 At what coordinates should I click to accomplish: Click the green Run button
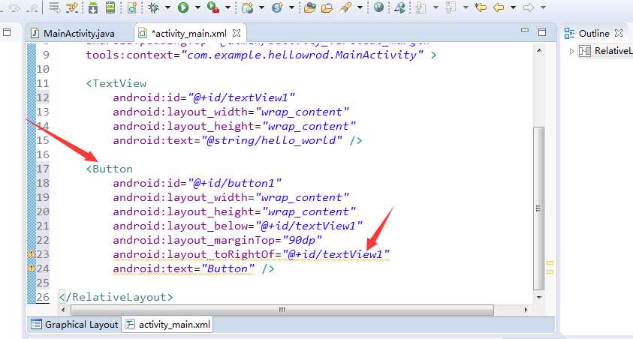point(183,7)
